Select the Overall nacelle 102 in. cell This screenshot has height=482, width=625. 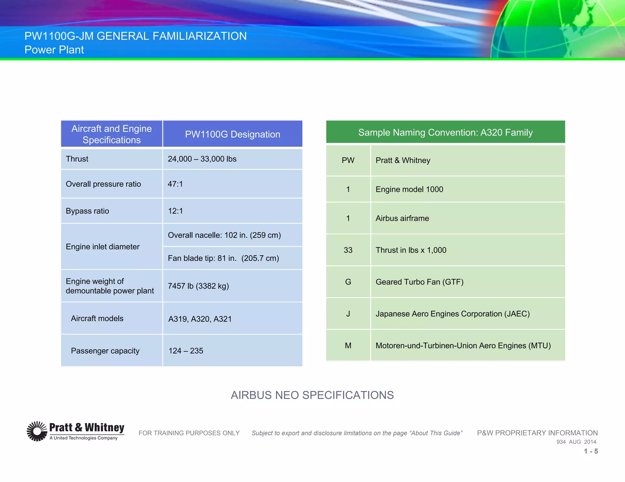click(224, 235)
